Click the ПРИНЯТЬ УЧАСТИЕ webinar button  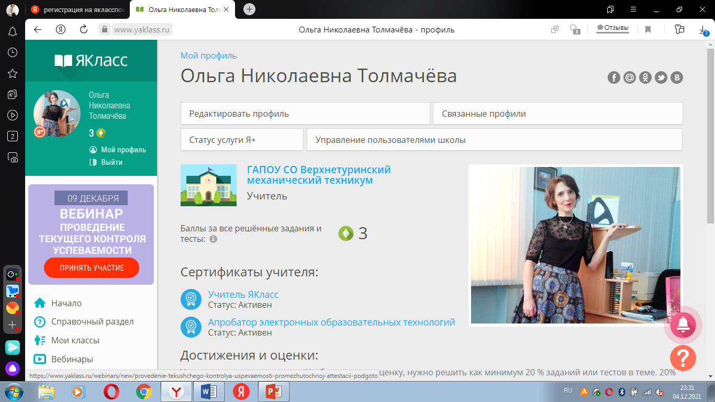[x=92, y=267]
